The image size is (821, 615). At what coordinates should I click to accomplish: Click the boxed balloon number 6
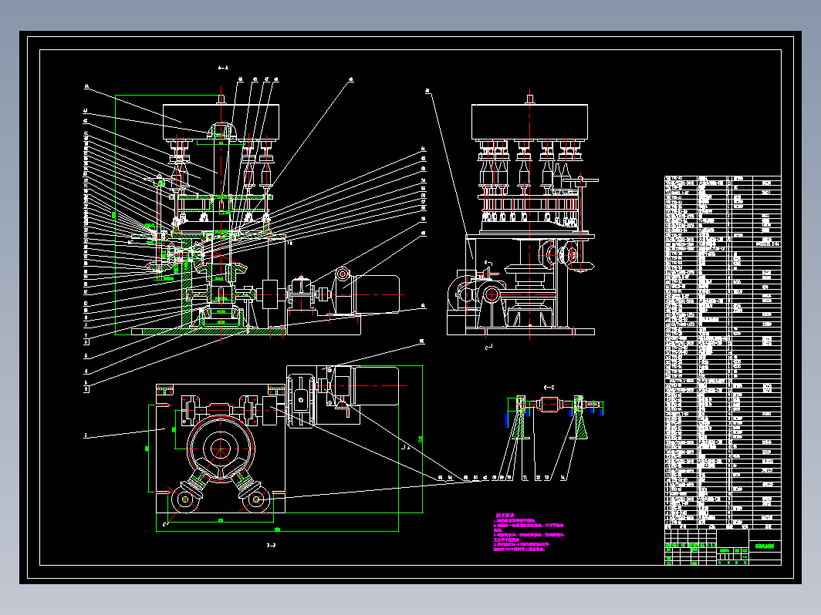pos(86,342)
